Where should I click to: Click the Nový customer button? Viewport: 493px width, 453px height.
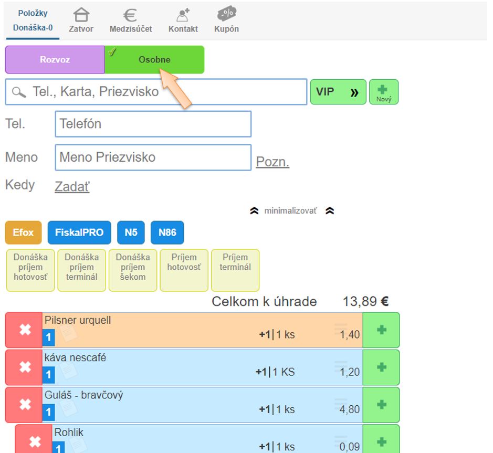click(x=384, y=92)
